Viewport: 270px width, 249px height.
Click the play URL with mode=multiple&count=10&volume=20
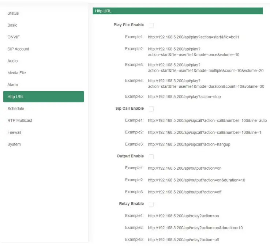point(206,68)
